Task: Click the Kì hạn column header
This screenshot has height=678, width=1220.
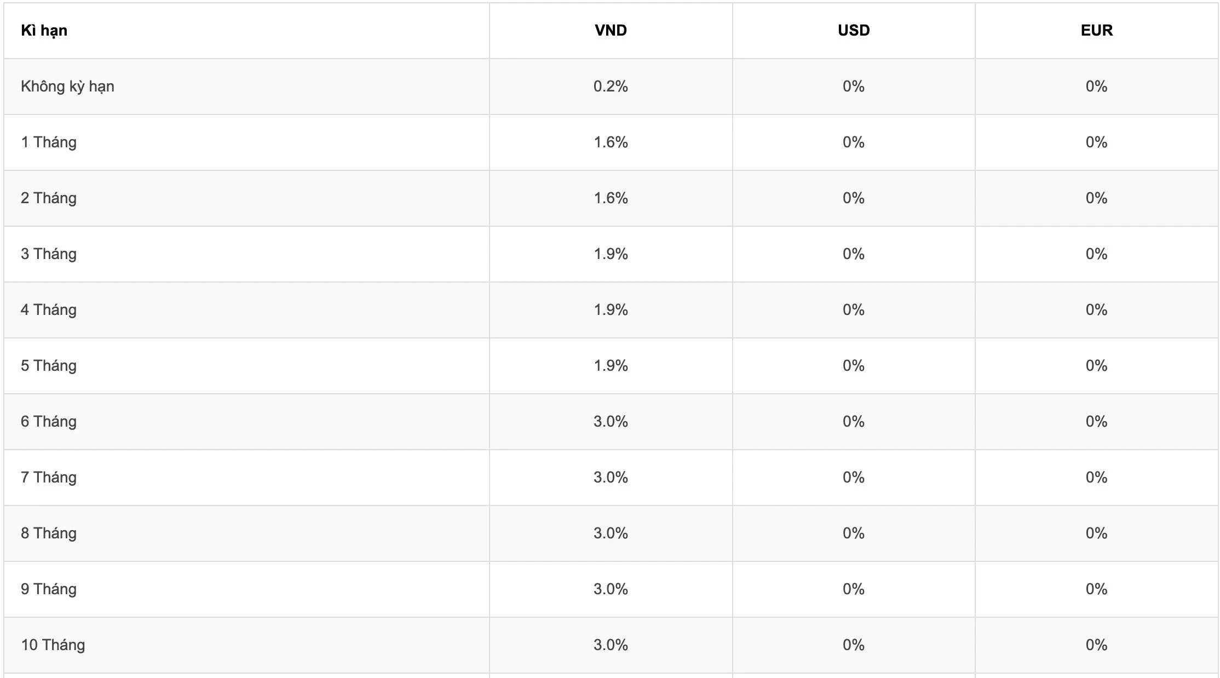Action: (x=44, y=31)
